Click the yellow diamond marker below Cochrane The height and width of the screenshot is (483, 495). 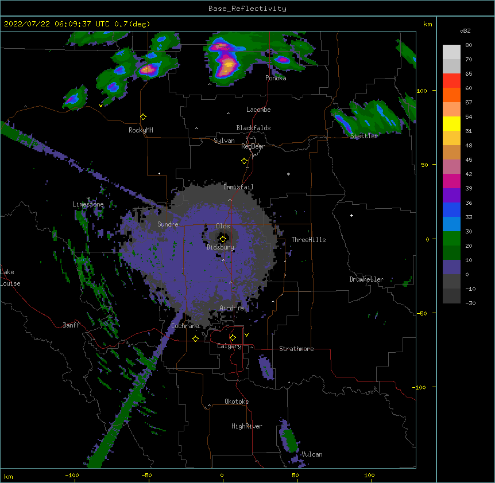[195, 338]
